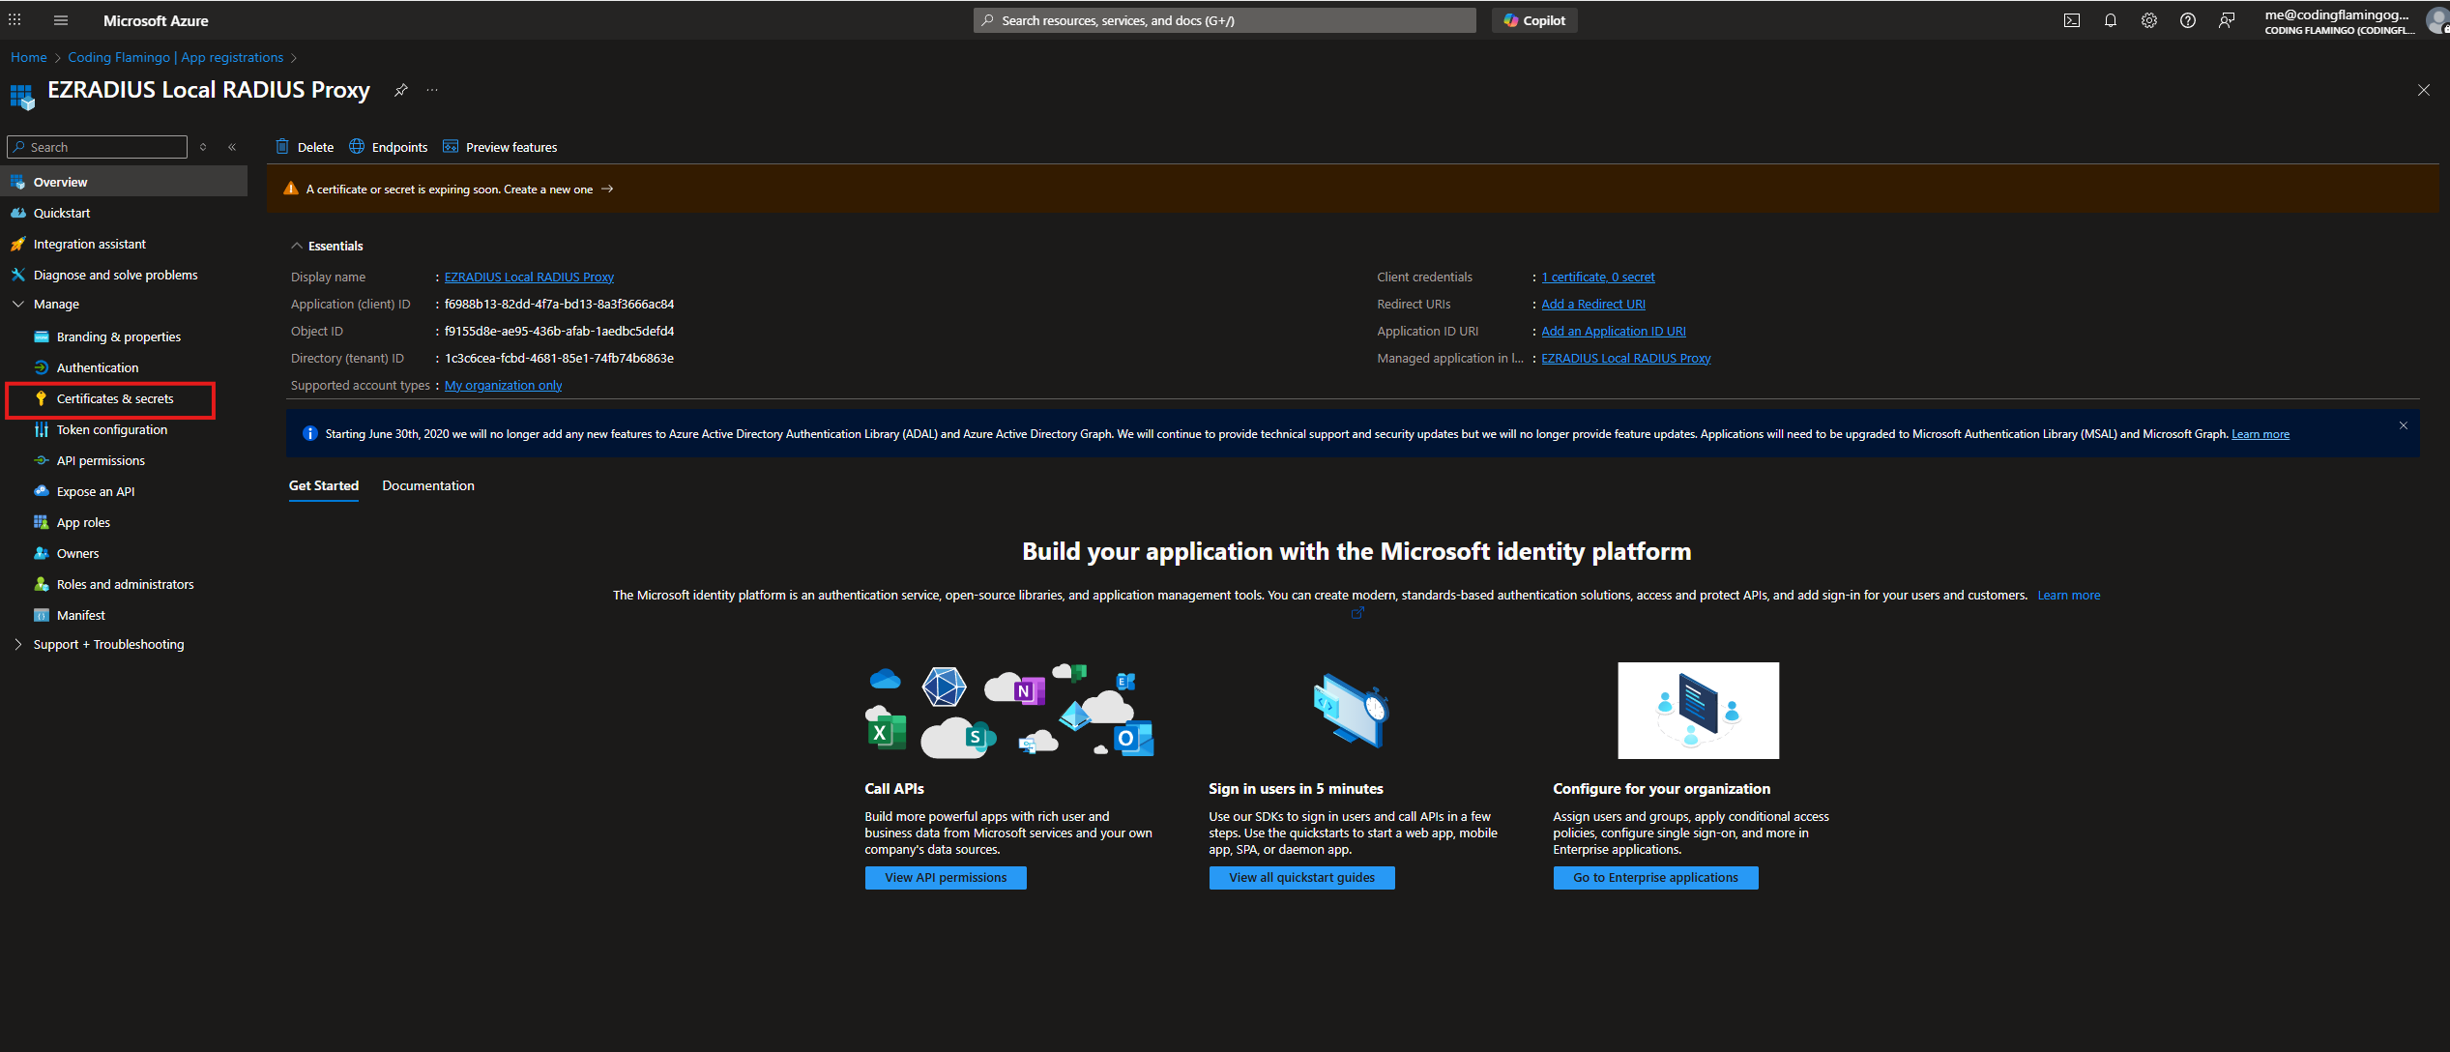Viewport: 2450px width, 1052px height.
Task: Open the managed application link
Action: (1626, 358)
